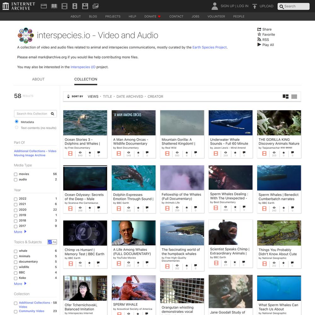Click favorite star on Ocean Stories 3 card

point(90,153)
